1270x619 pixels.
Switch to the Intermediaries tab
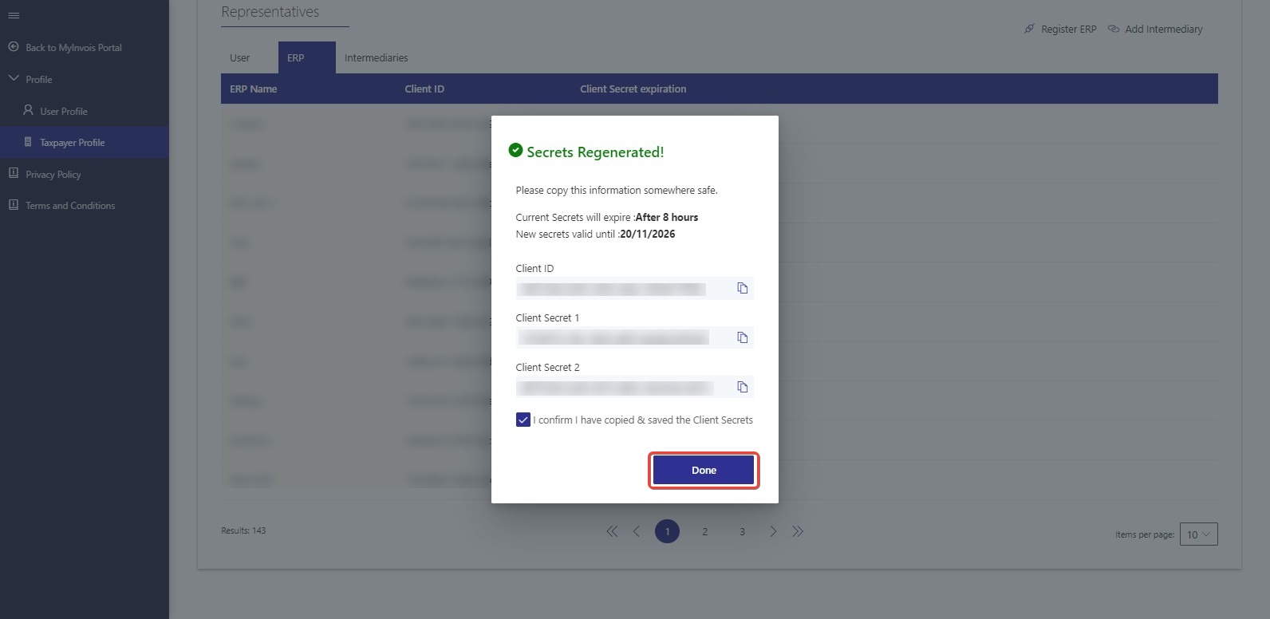coord(376,58)
